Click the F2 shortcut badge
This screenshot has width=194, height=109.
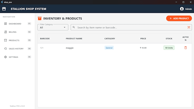[x=29, y=32]
